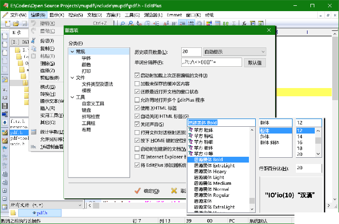Click the pencil icon at menu bar start
Screen dimensions: 339x224
(x=5, y=15)
